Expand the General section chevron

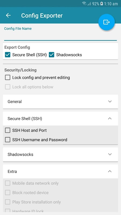point(110,102)
